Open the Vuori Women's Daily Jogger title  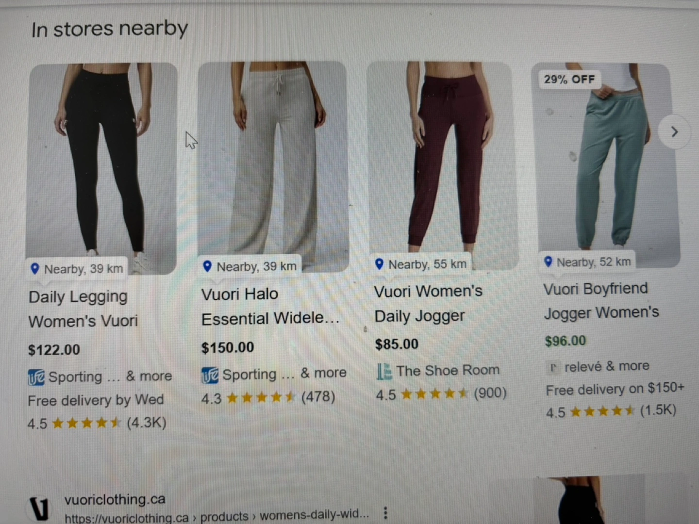tap(428, 304)
